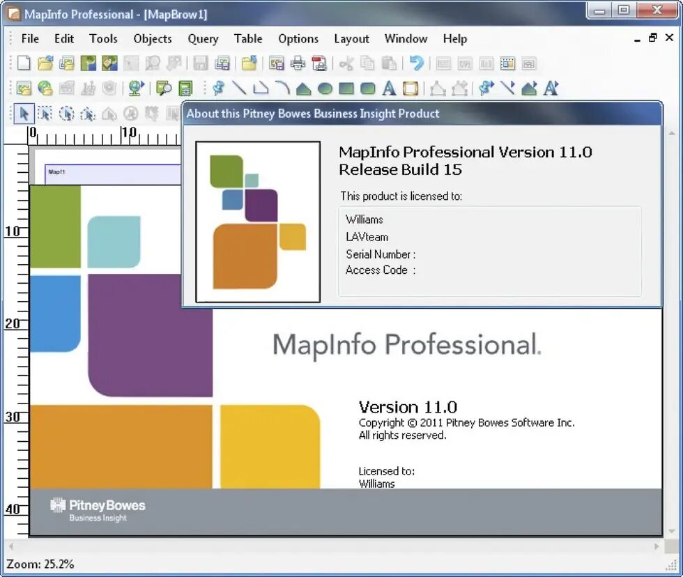Click the blue Undo arrow icon
This screenshot has height=577, width=683.
(x=417, y=63)
